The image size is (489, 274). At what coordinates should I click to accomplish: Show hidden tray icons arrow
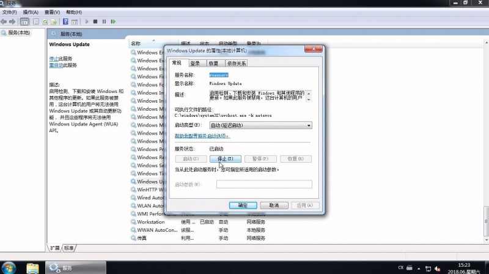(419, 268)
